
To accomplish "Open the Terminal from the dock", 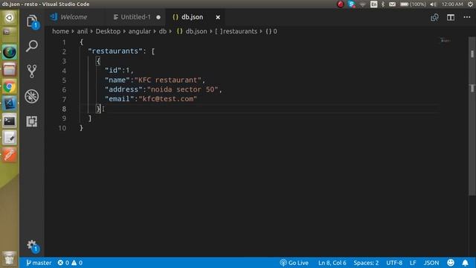I will [x=10, y=121].
